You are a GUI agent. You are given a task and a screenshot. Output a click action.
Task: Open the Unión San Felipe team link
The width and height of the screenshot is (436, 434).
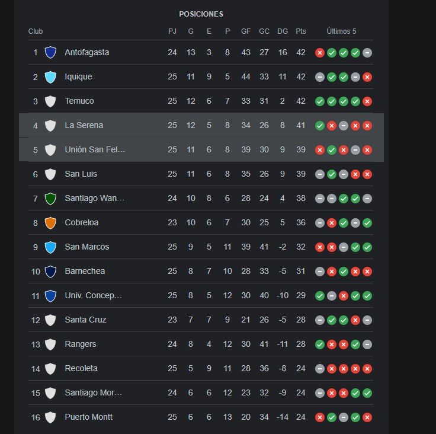click(95, 149)
